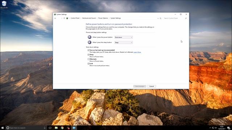Click the Search Control Panel field
Image resolution: width=232 pixels, height=130 pixels.
click(x=174, y=18)
